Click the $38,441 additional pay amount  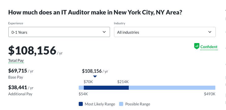(18, 87)
